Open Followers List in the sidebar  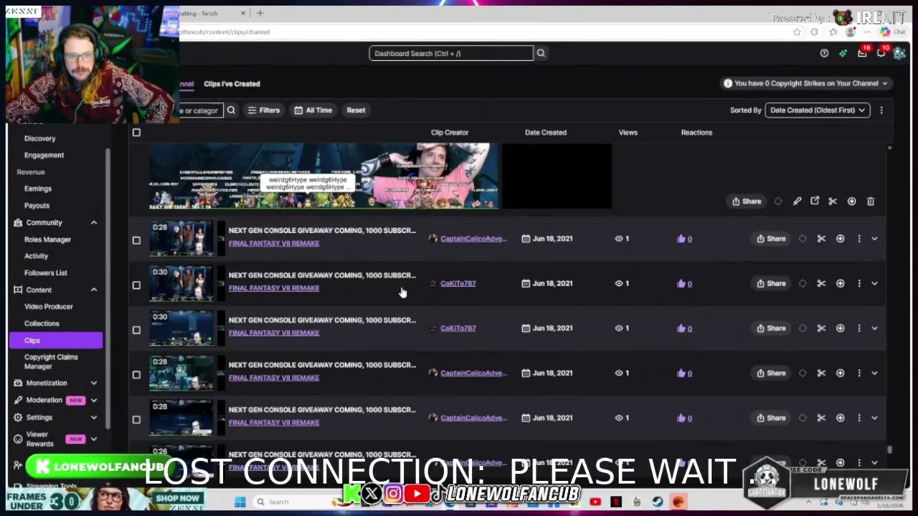click(x=46, y=273)
